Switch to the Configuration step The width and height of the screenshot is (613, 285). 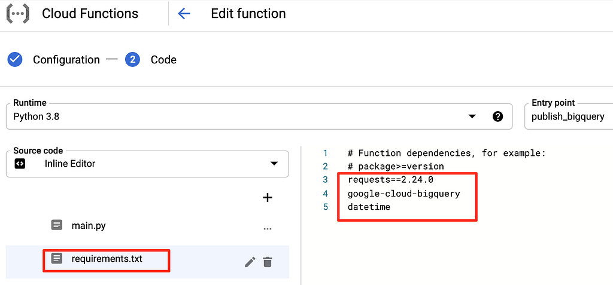66,60
